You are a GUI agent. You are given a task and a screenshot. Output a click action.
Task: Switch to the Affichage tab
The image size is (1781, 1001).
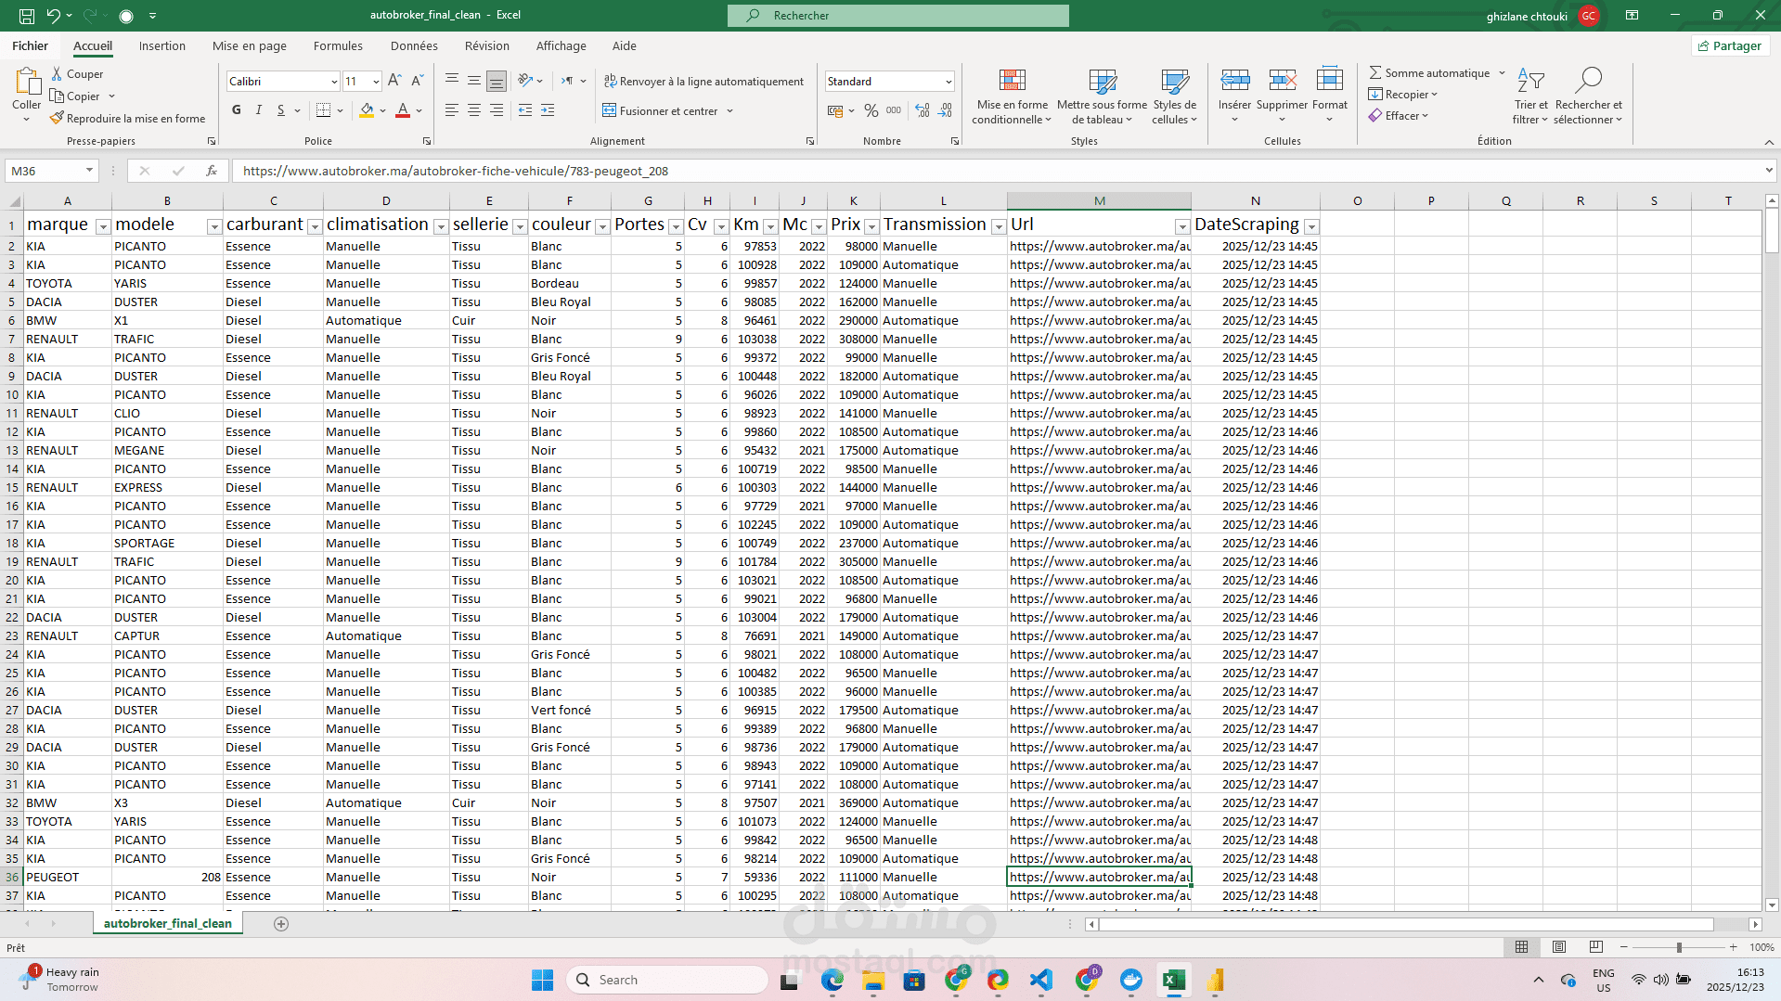click(x=561, y=45)
